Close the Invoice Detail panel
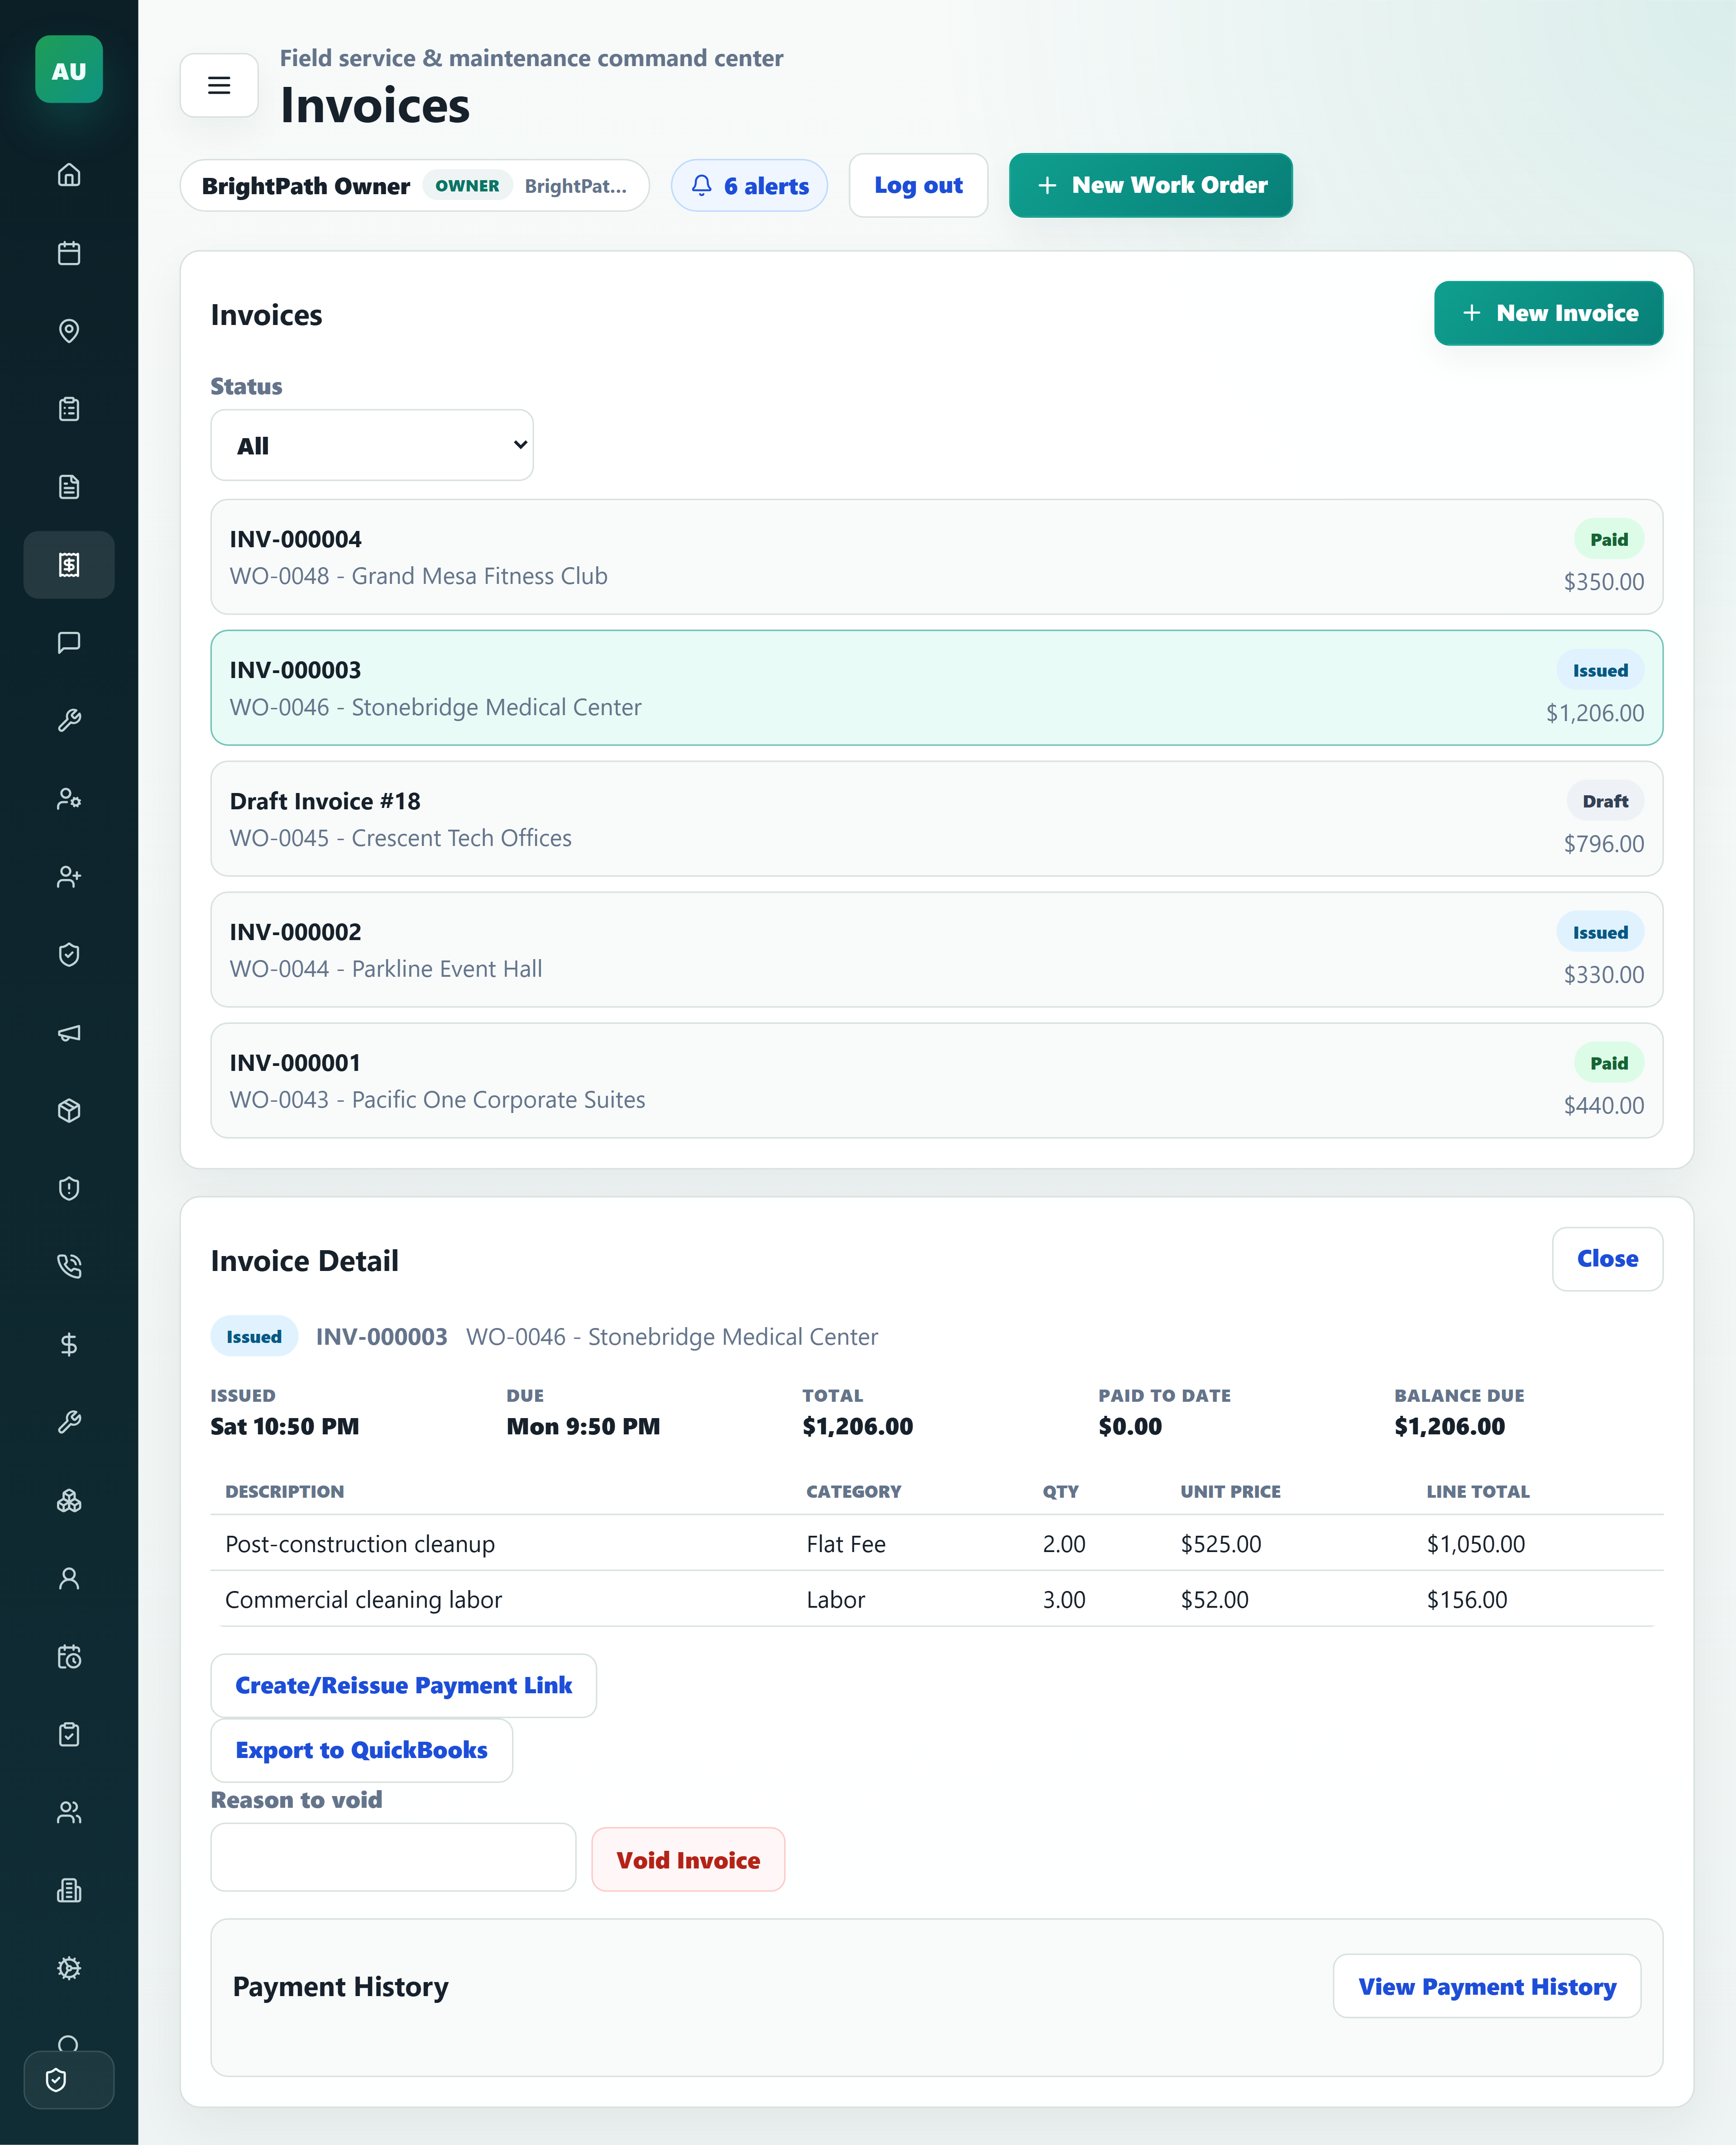This screenshot has height=2145, width=1736. [1607, 1259]
